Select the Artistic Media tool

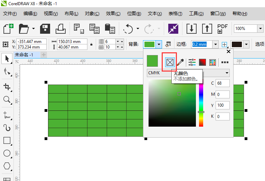pyautogui.click(x=7, y=128)
